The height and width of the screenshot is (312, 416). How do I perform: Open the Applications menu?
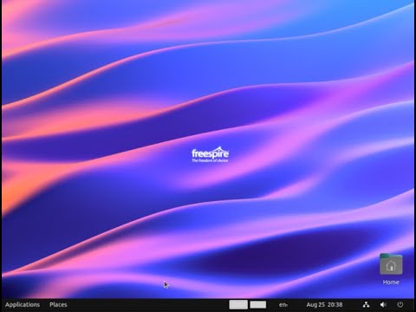pos(23,305)
